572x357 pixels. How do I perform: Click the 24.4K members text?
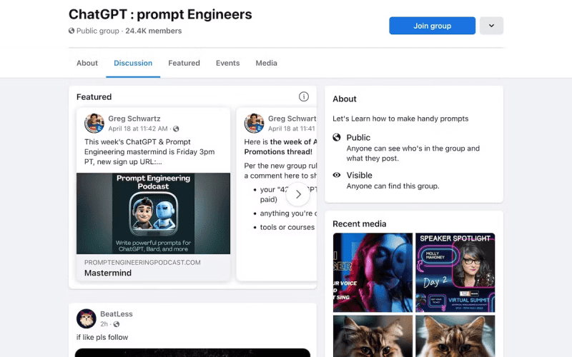[154, 31]
